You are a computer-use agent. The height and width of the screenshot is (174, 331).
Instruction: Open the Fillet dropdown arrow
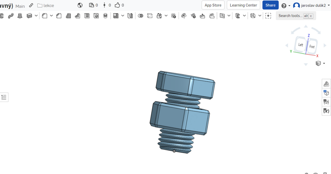coord(51,16)
